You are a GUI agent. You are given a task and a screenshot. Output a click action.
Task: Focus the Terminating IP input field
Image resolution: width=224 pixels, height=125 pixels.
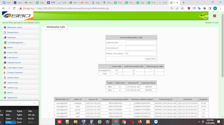[141, 48]
